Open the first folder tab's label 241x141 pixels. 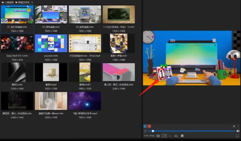click(9, 2)
